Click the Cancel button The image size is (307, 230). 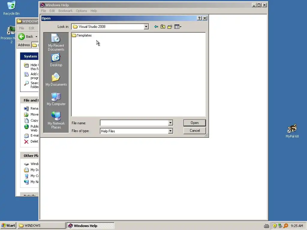[x=194, y=131]
